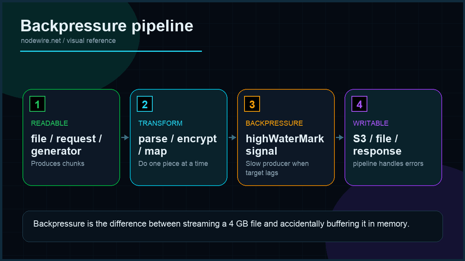The height and width of the screenshot is (261, 465).
Task: Select the green 'READABLE' label
Action: (49, 123)
